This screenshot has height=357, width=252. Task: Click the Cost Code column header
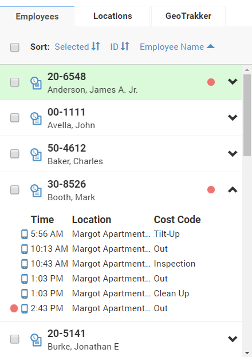click(x=178, y=220)
